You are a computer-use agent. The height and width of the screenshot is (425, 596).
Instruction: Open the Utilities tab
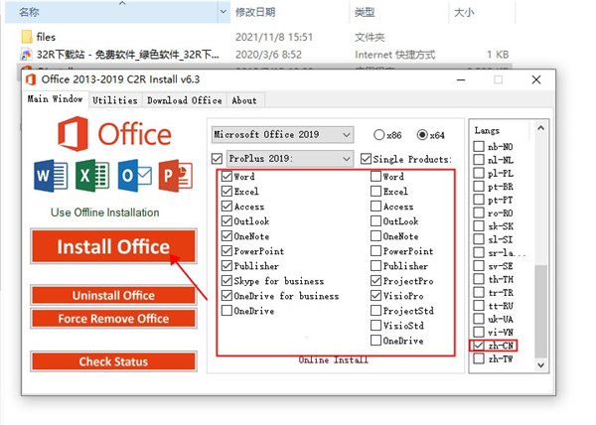pos(115,100)
